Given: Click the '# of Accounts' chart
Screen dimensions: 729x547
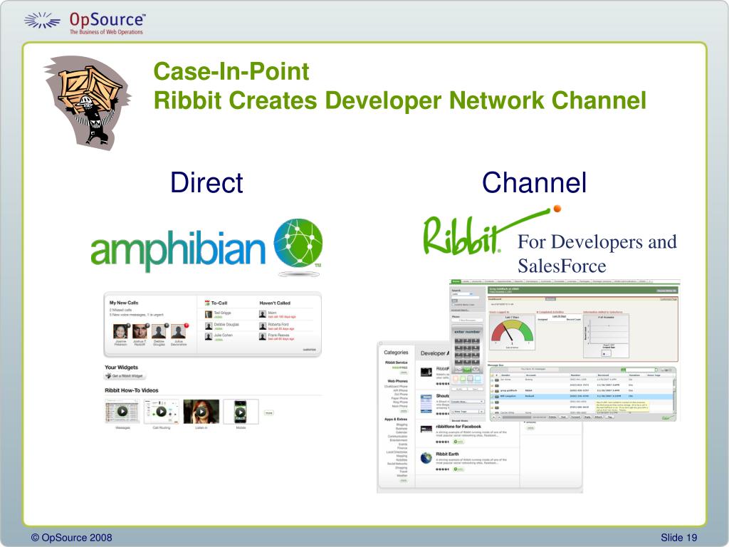Looking at the screenshot, I should click(x=607, y=335).
